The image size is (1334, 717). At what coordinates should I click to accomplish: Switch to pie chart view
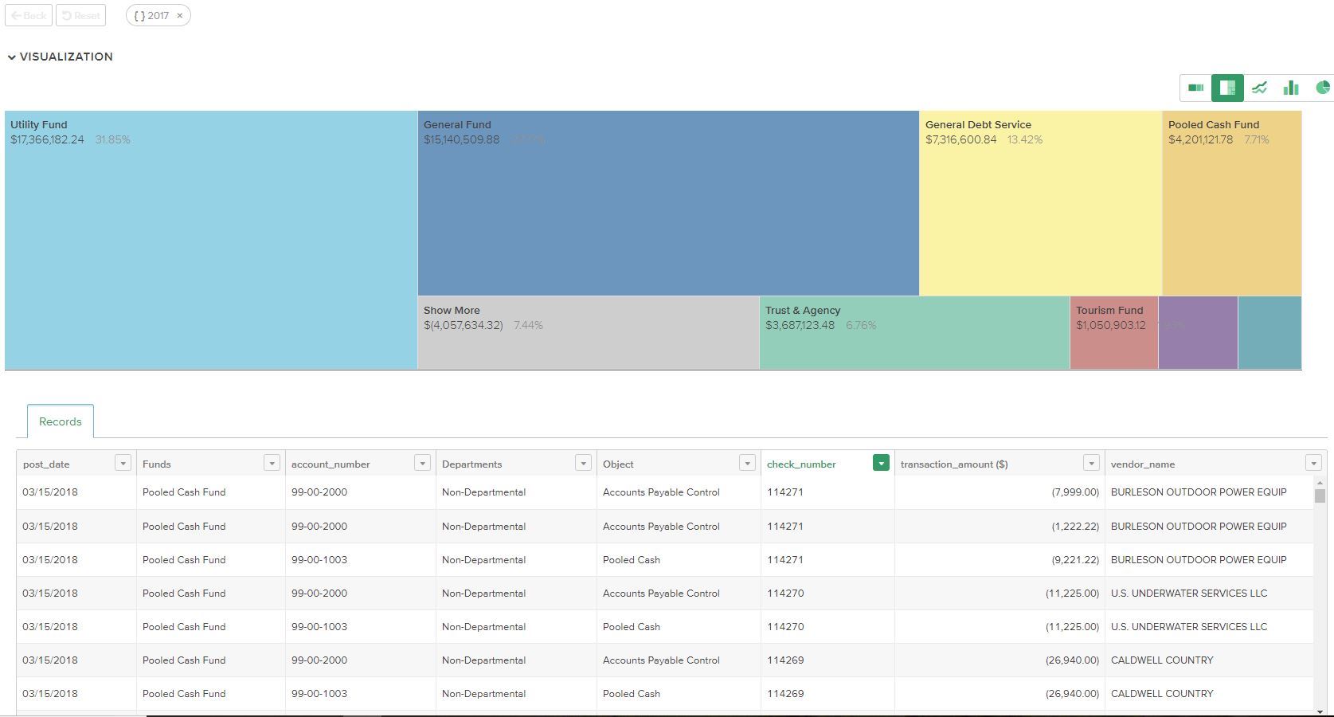[1322, 88]
